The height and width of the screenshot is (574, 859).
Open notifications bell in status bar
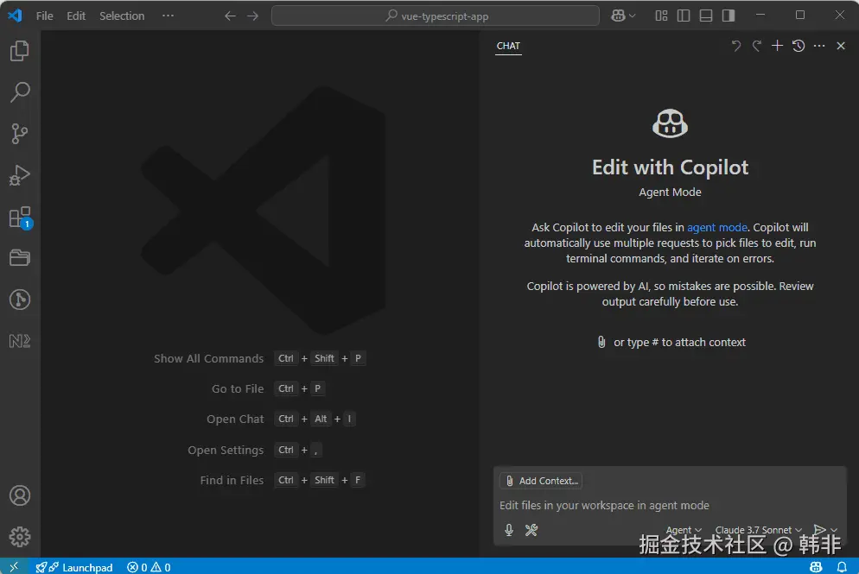[x=842, y=567]
